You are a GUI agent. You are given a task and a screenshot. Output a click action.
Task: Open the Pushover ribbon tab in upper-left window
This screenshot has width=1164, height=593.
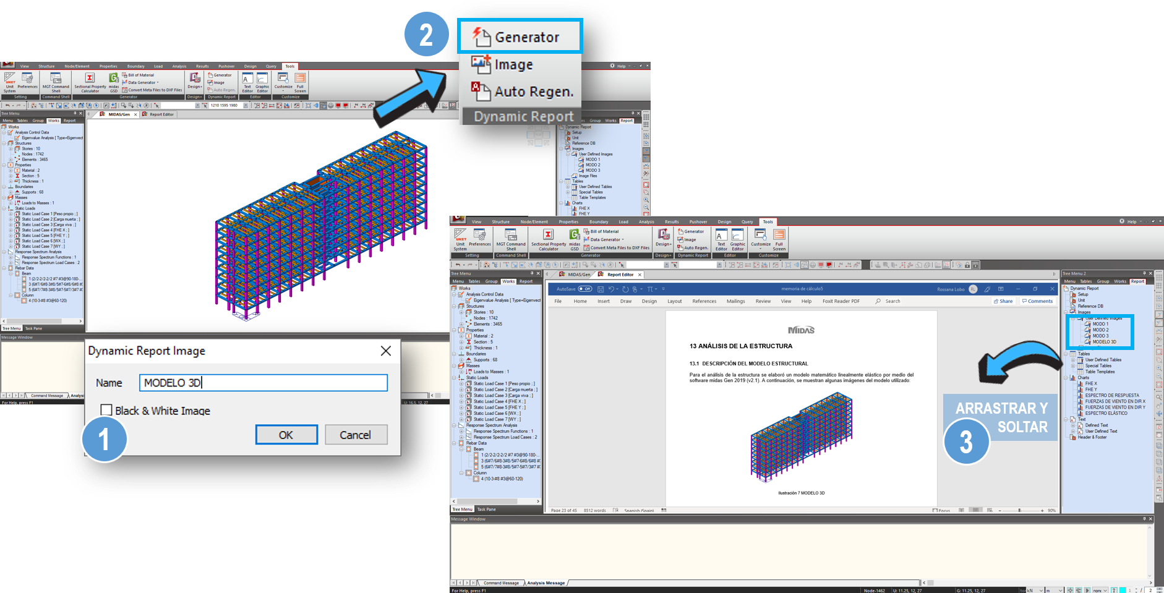coord(226,66)
